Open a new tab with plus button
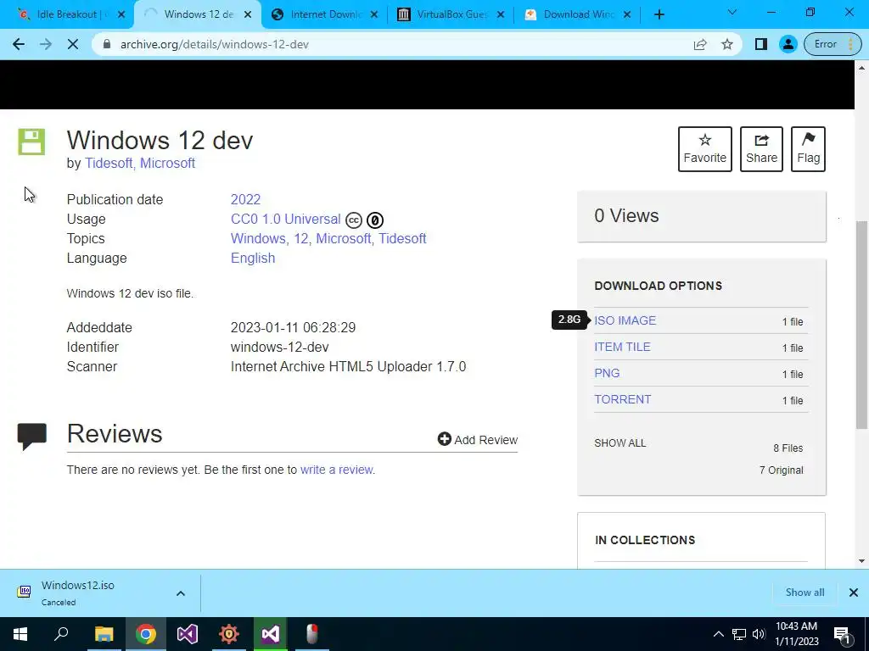 pos(659,14)
